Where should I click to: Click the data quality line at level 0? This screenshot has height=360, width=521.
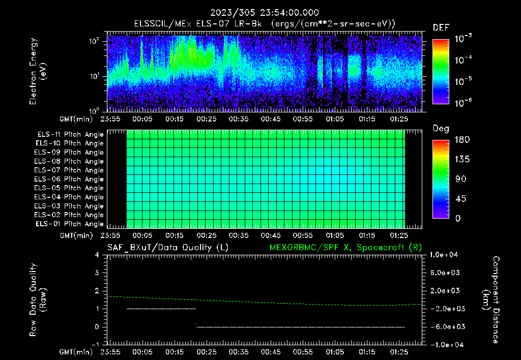(301, 327)
